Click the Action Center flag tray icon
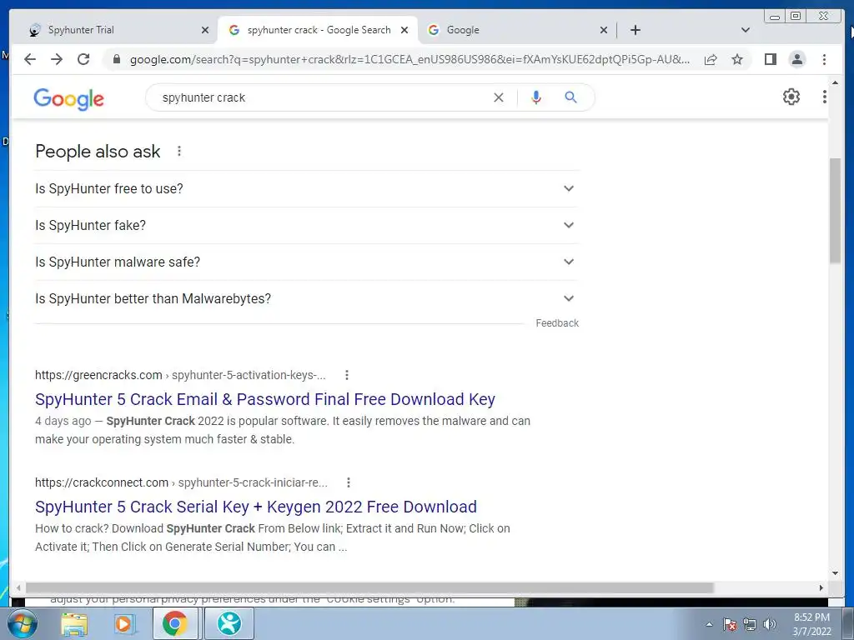The image size is (854, 640). pos(730,624)
